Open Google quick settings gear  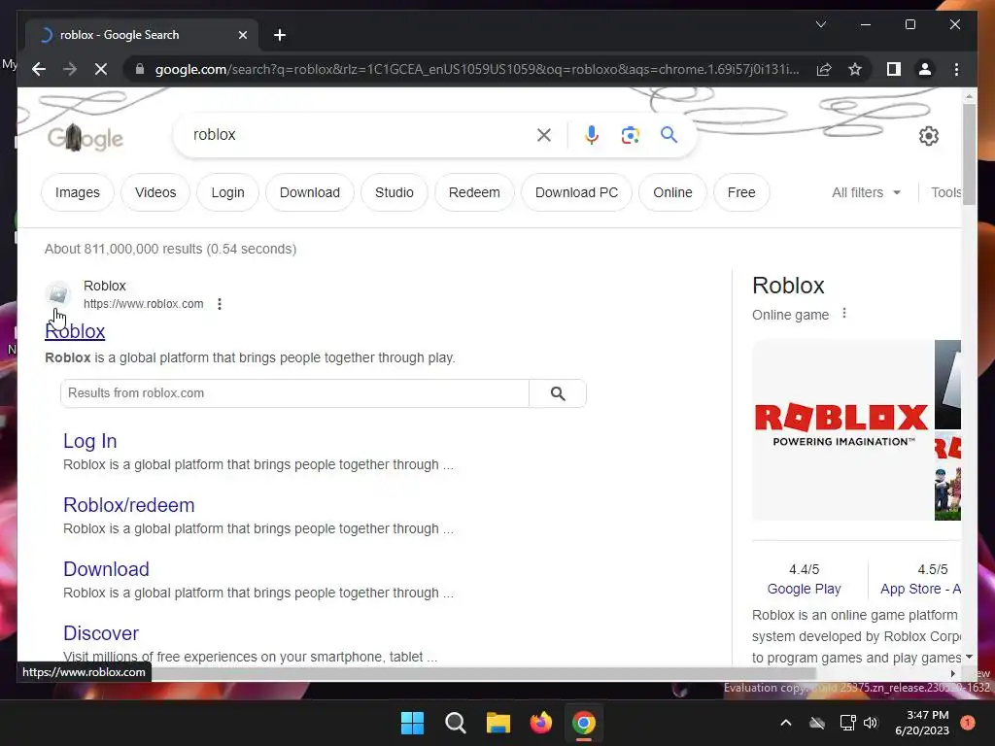pos(928,136)
